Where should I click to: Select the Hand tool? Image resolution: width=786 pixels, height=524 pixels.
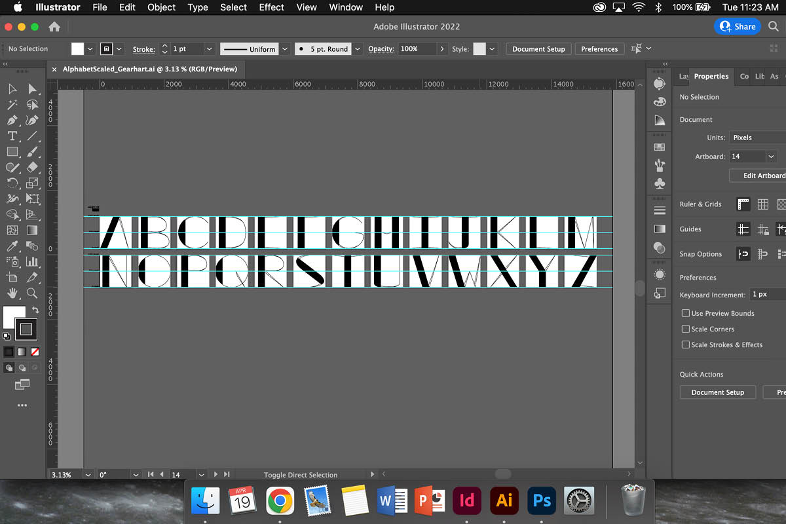point(12,293)
